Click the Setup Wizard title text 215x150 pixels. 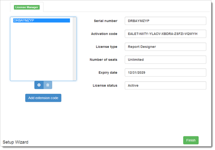[15, 142]
